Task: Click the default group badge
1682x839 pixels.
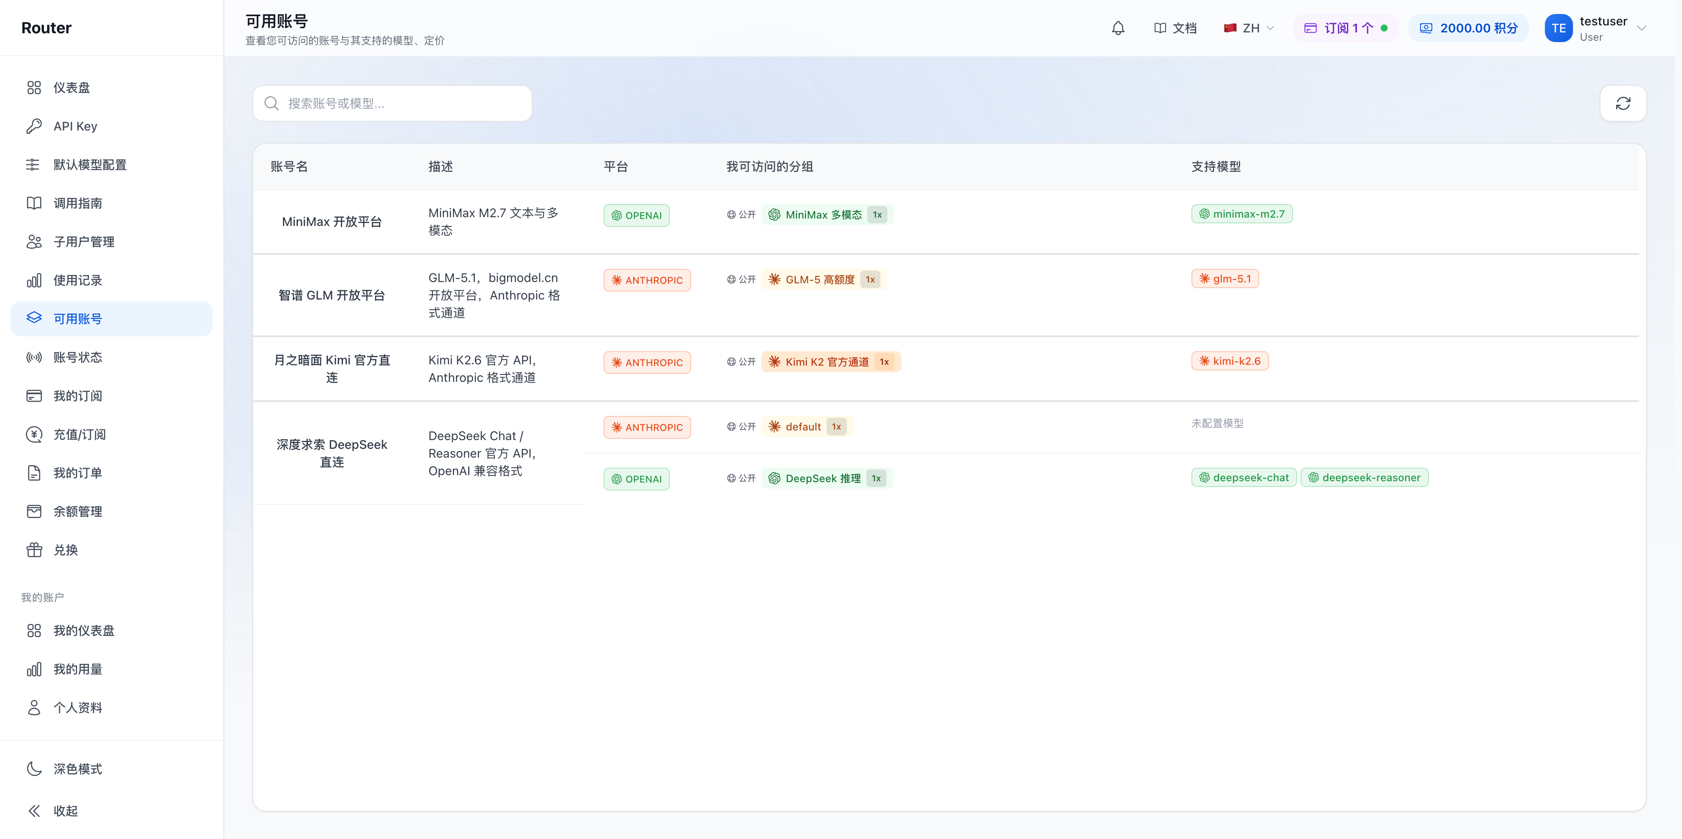Action: (x=807, y=427)
